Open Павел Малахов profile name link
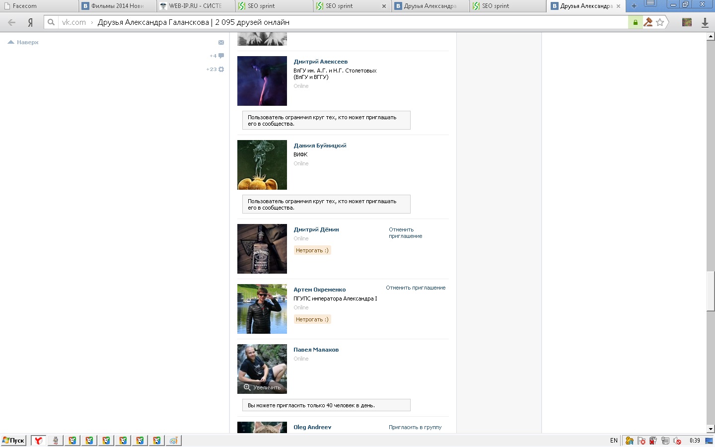 pos(316,350)
